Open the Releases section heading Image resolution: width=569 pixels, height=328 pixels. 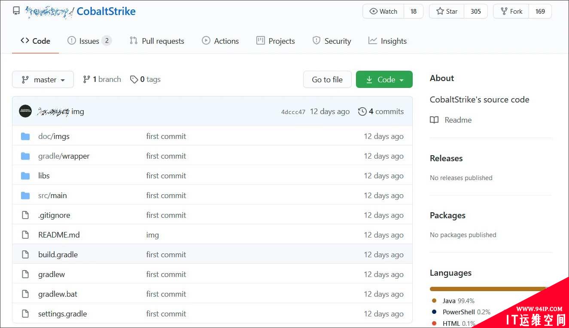click(446, 158)
